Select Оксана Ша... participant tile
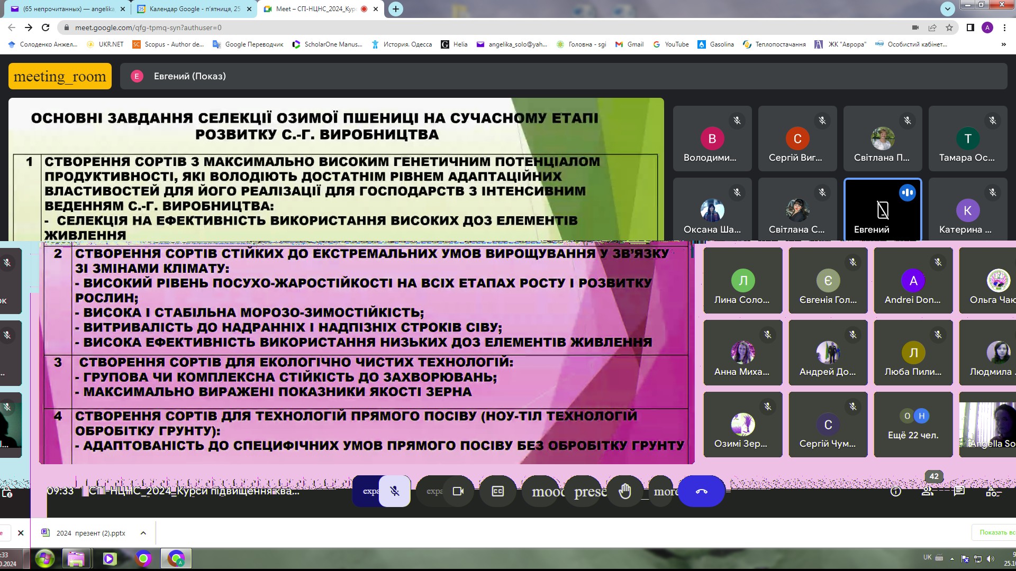This screenshot has width=1016, height=571. pyautogui.click(x=712, y=209)
